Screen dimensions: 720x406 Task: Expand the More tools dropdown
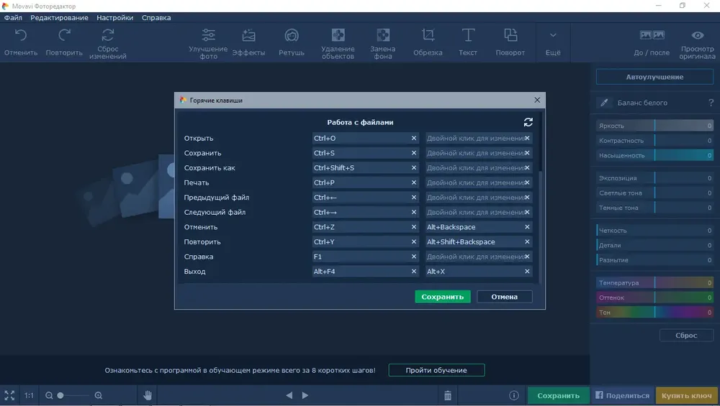tap(553, 35)
